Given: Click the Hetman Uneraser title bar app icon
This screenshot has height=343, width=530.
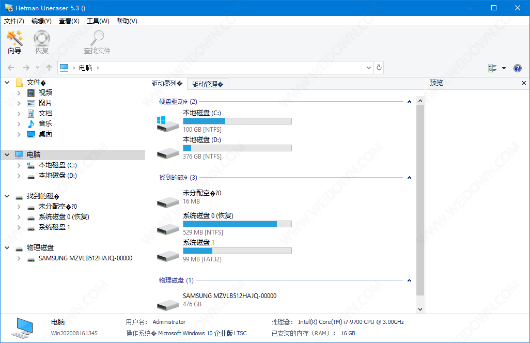Looking at the screenshot, I should pos(8,7).
